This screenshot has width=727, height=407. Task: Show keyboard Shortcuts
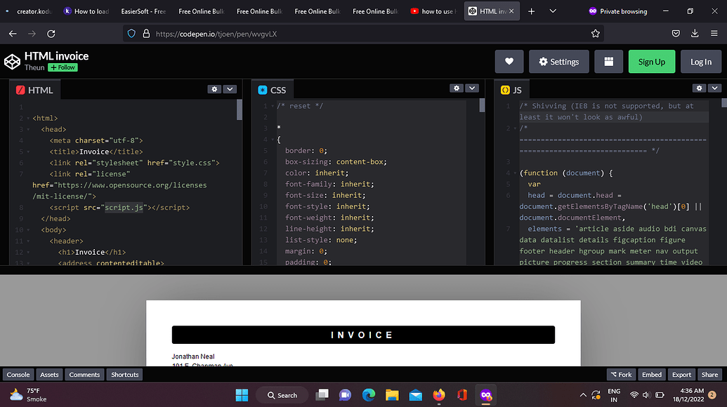125,375
